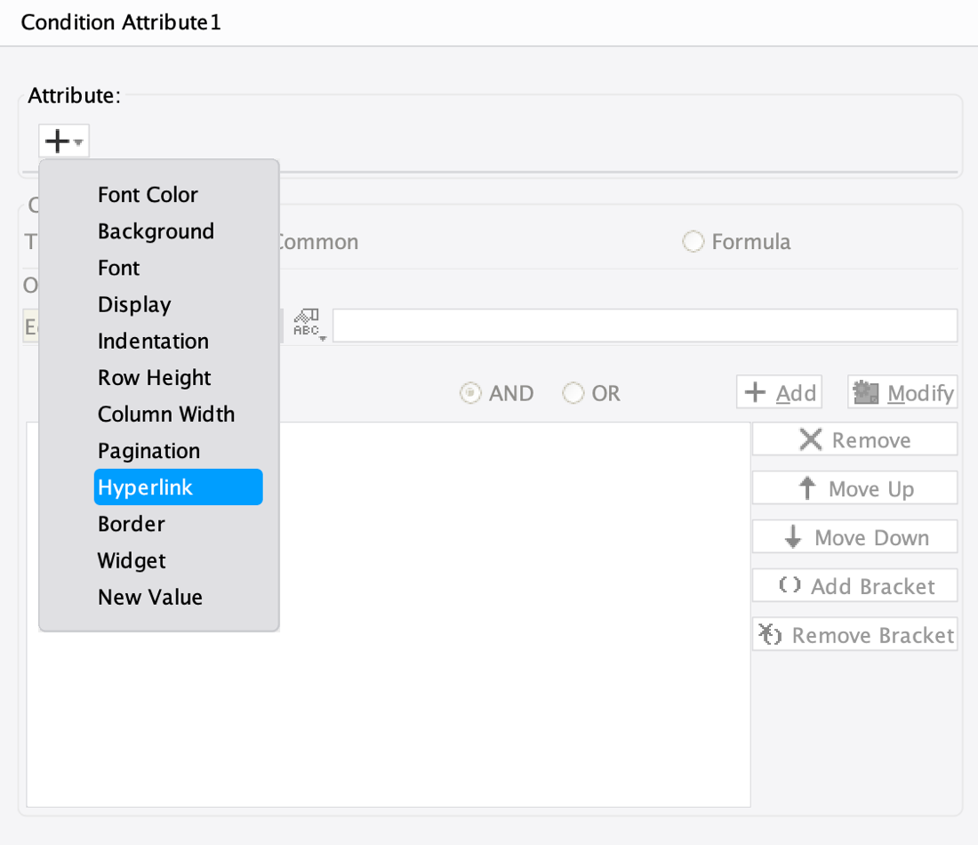The image size is (978, 845).
Task: Choose Font Color from the attribute menu
Action: 148,195
